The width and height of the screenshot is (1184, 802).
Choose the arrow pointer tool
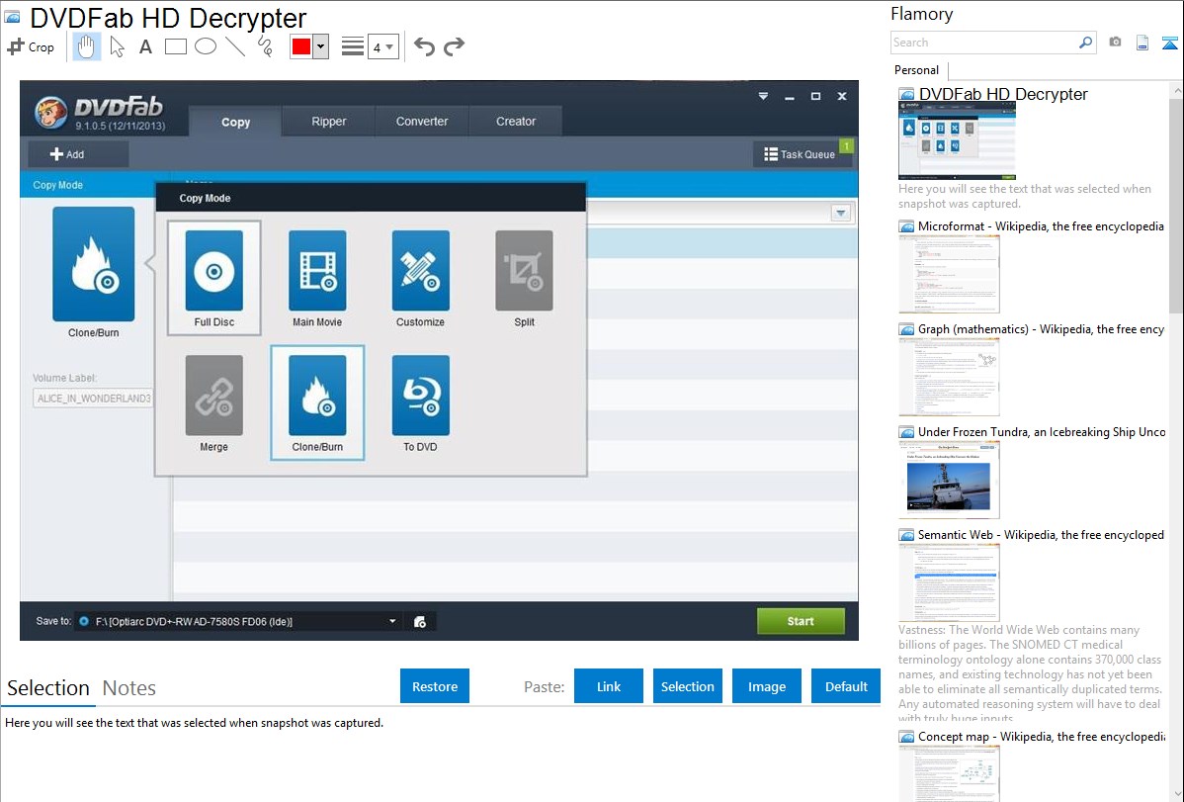pos(117,46)
